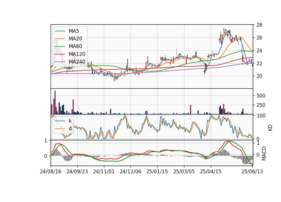The width and height of the screenshot is (281, 202).
Task: Click the KD axis title
Action: 270,128
